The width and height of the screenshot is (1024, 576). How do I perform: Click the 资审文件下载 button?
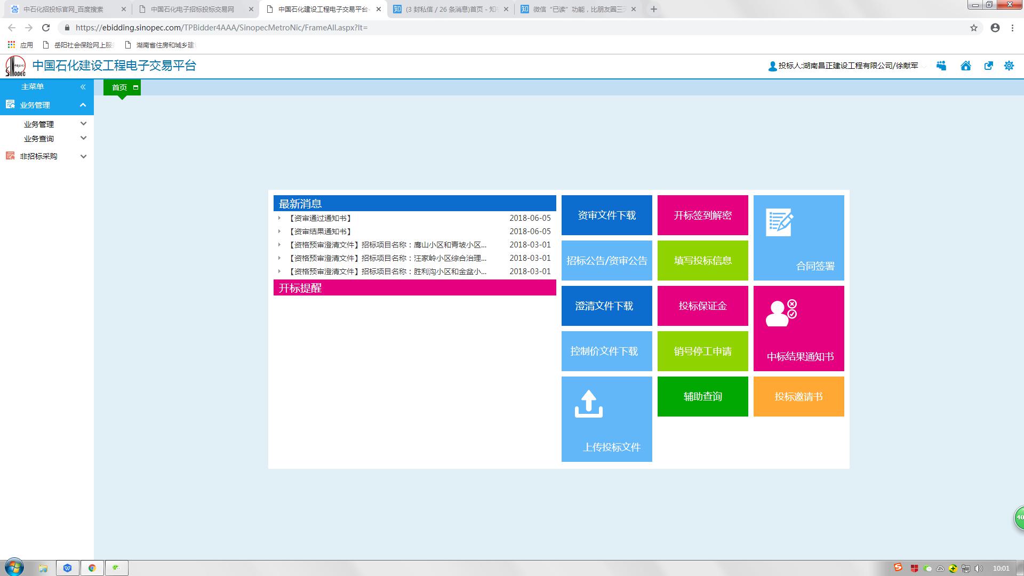tap(606, 215)
